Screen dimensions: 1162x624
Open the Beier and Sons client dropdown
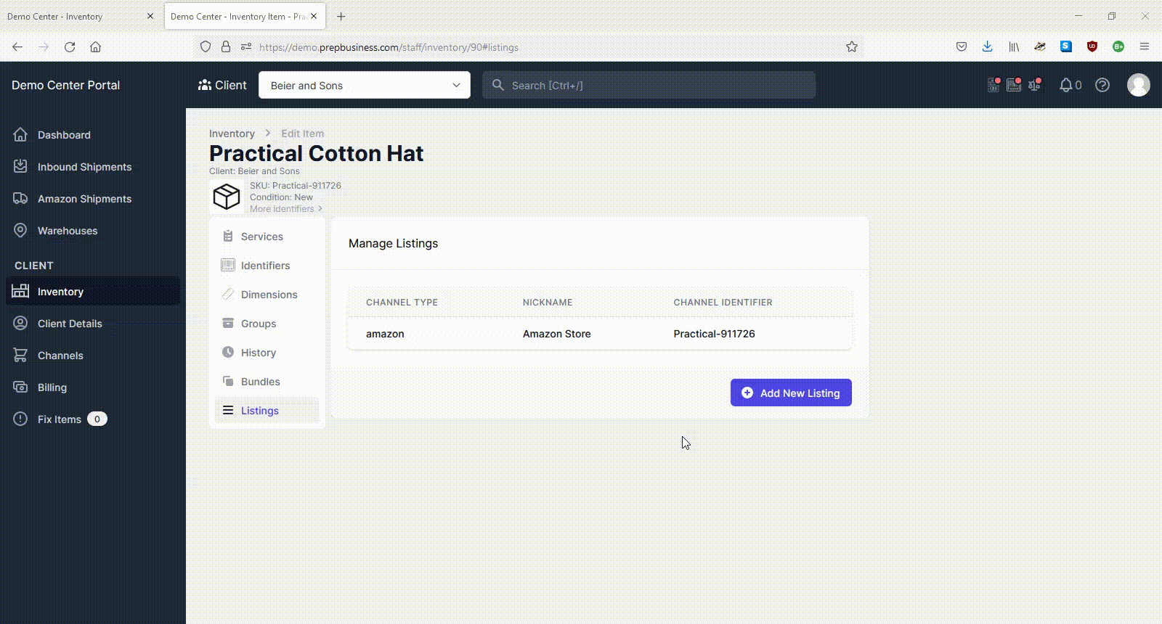(x=365, y=85)
